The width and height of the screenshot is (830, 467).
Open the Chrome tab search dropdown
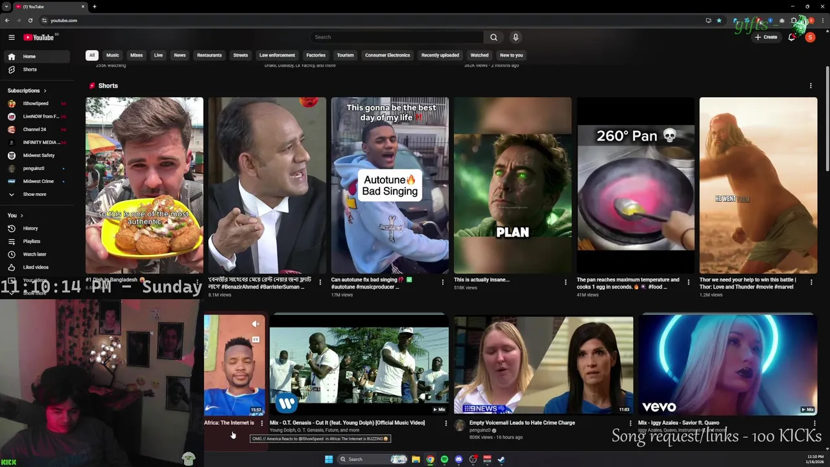pyautogui.click(x=6, y=6)
